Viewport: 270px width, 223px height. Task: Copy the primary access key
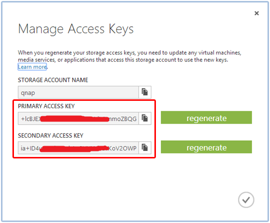(145, 118)
